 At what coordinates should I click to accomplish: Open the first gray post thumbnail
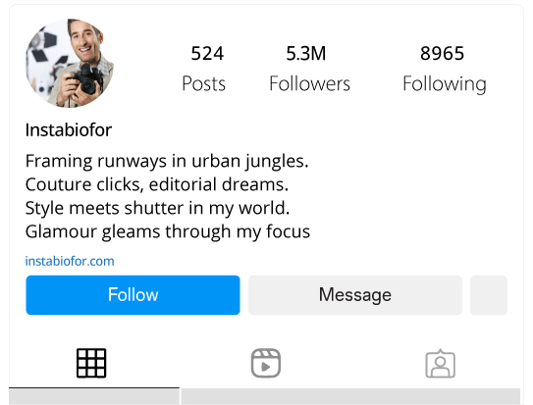(x=94, y=397)
